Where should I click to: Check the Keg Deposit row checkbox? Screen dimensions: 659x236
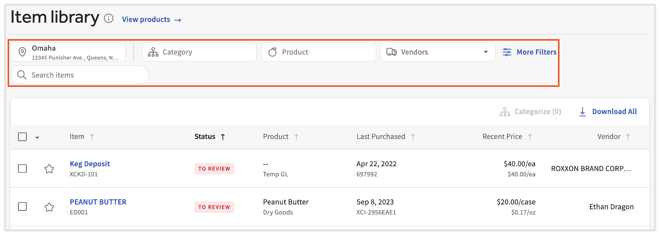click(22, 169)
